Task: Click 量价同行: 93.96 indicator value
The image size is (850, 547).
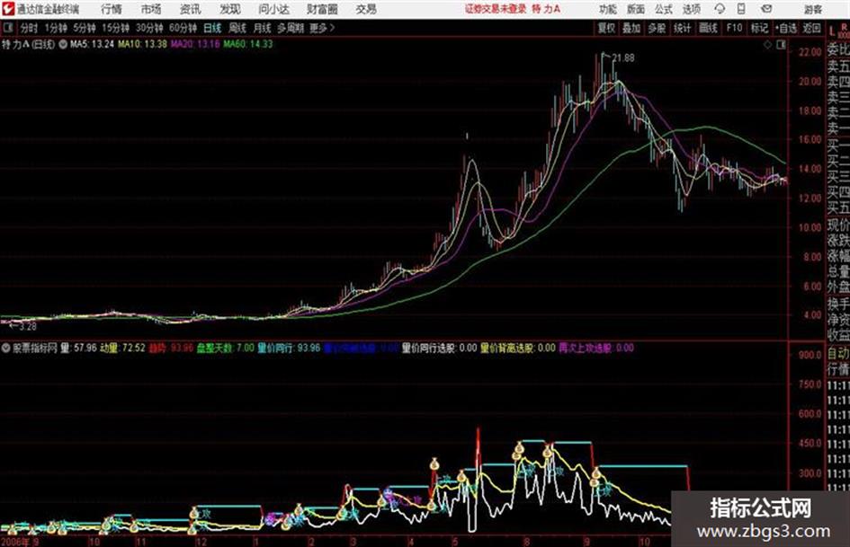Action: [x=289, y=348]
